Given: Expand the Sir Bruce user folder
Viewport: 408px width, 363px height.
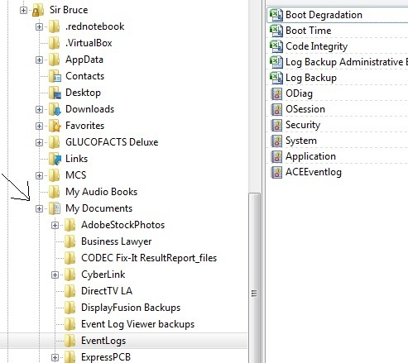Looking at the screenshot, I should pyautogui.click(x=23, y=10).
